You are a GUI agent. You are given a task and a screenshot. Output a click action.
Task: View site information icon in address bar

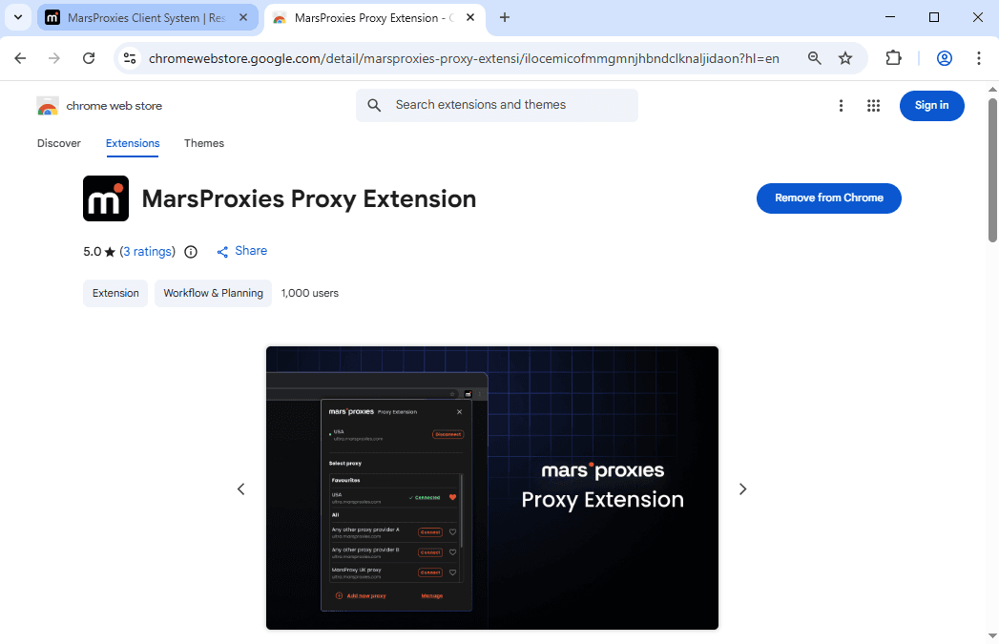point(131,58)
